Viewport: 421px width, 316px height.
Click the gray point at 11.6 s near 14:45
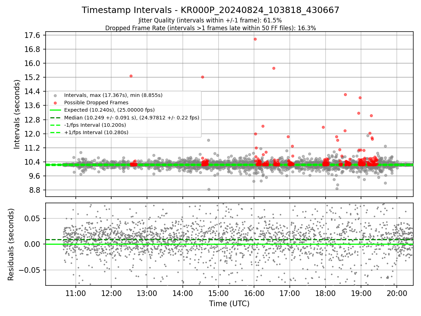tap(208, 140)
